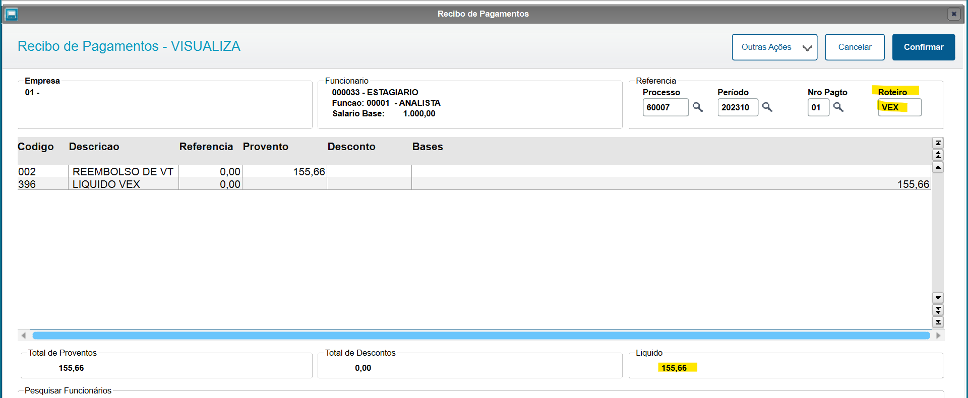This screenshot has width=968, height=398.
Task: Click the LIQUIDO VEX description cell
Action: (123, 184)
